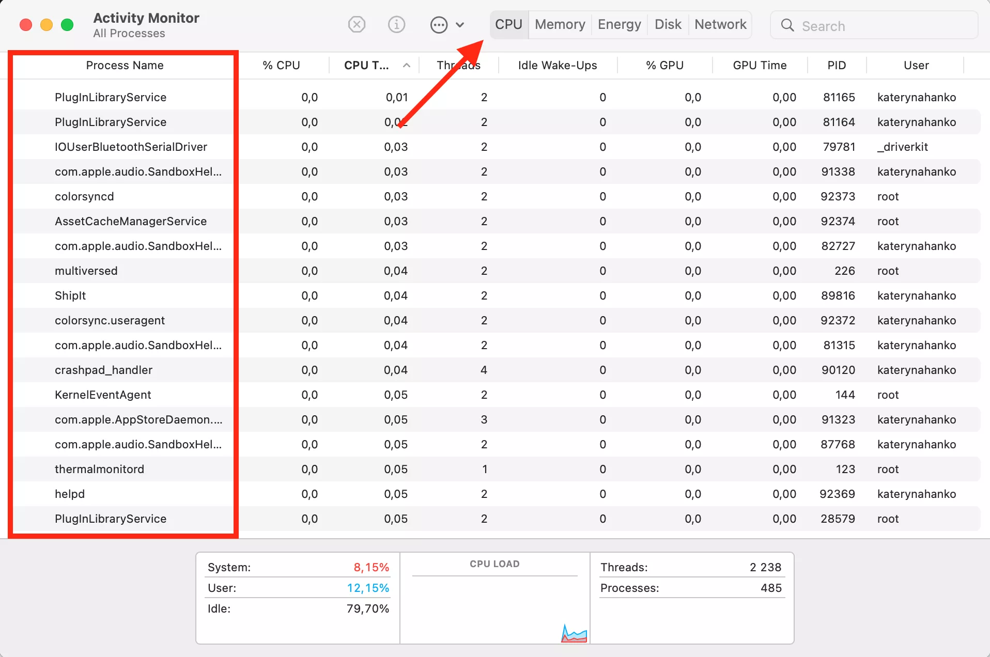Select the IOUserBluetoothSerialDriver process row
This screenshot has width=990, height=657.
click(x=495, y=147)
